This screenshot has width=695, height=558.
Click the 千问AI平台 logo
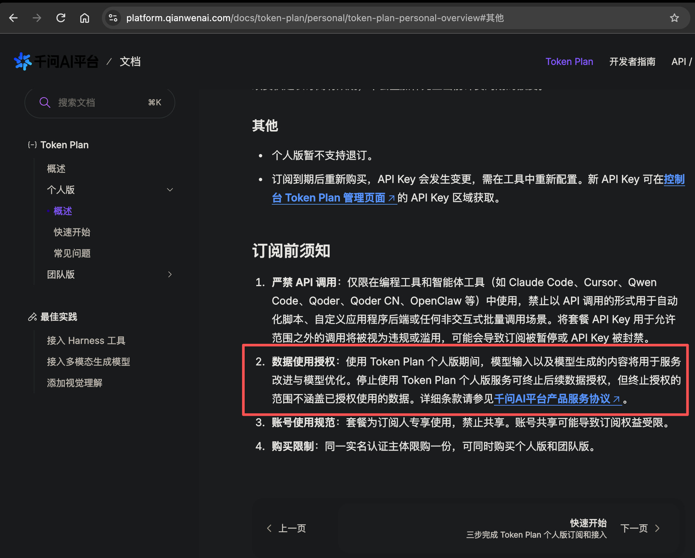point(56,62)
